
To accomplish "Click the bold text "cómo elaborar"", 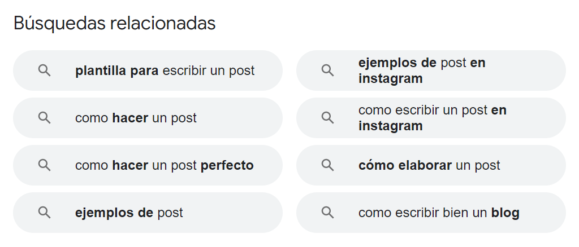I will 405,165.
